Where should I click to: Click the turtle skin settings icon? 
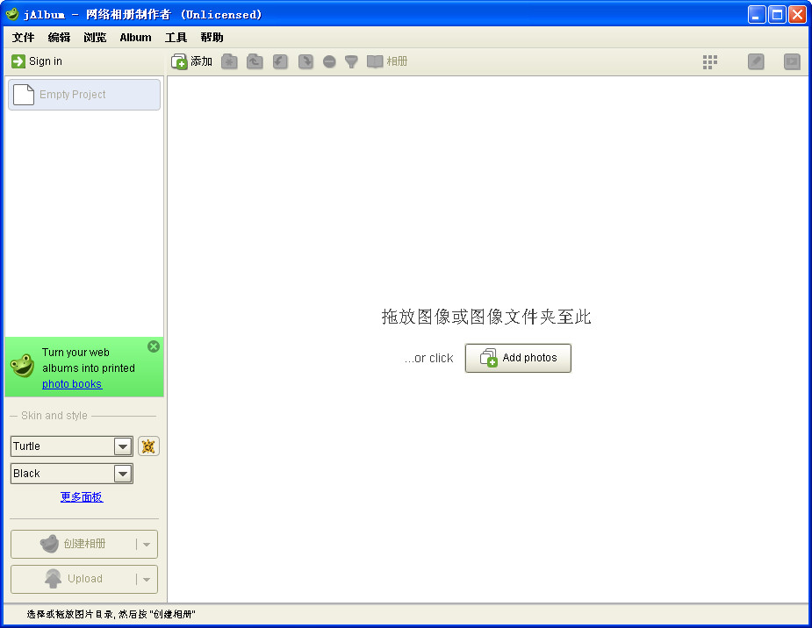[148, 446]
